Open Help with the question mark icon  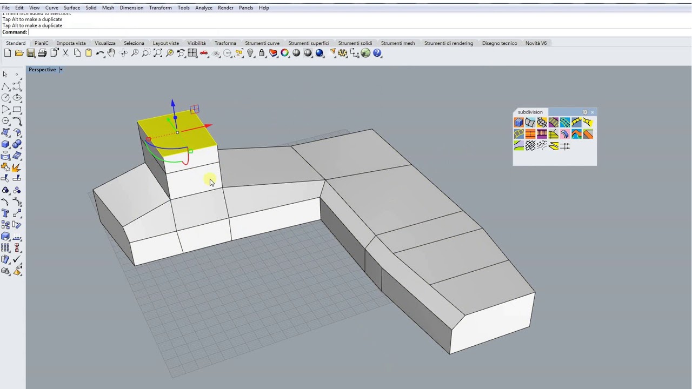tap(377, 53)
